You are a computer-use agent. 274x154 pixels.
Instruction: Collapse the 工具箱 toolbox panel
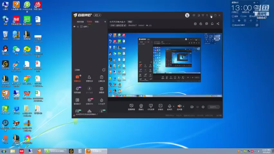(x=104, y=70)
